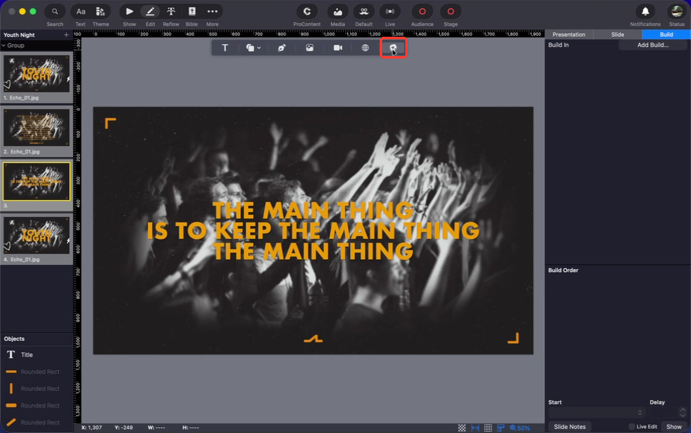Screen dimensions: 691x433
Task: Open the Reflow editor
Action: tap(171, 12)
